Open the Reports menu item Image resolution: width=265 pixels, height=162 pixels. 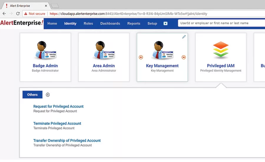pyautogui.click(x=134, y=24)
